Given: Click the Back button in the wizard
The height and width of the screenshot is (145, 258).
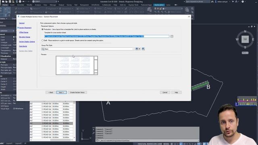Looking at the screenshot, I should click(50, 92).
